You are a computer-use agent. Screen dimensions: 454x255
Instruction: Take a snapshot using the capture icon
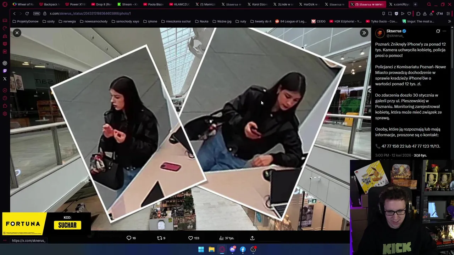[390, 13]
